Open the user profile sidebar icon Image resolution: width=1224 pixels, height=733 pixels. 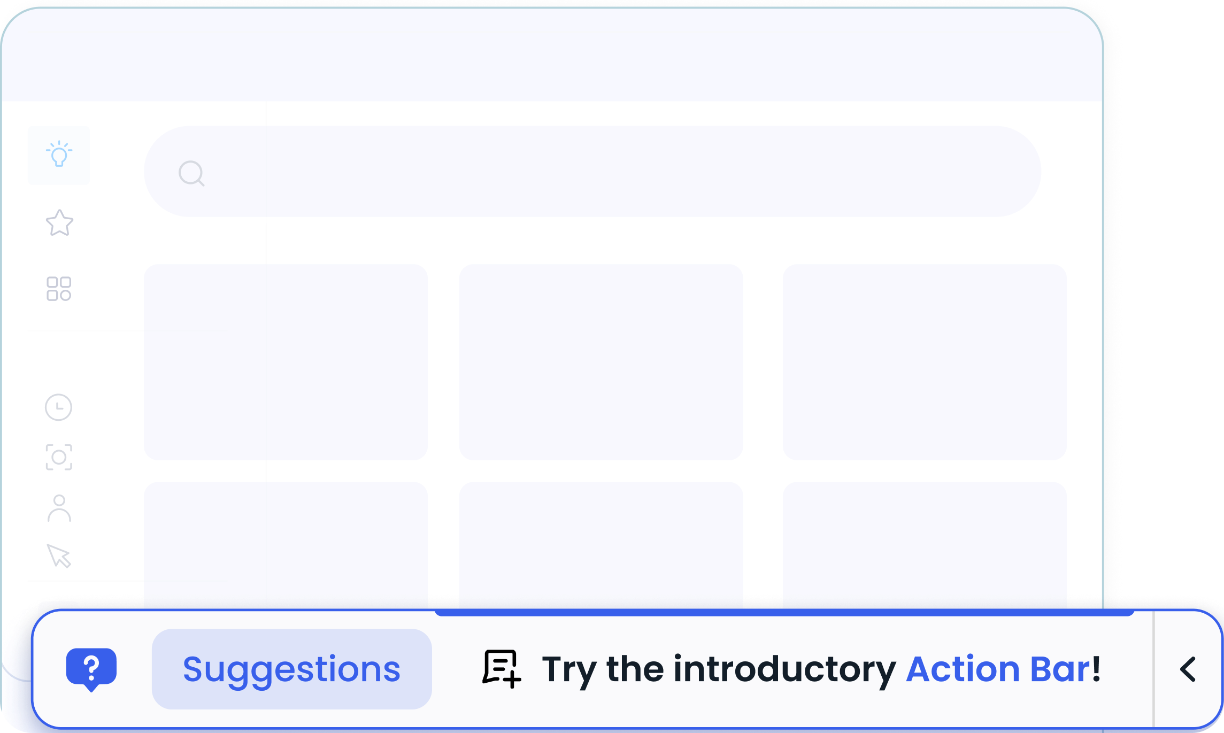59,508
